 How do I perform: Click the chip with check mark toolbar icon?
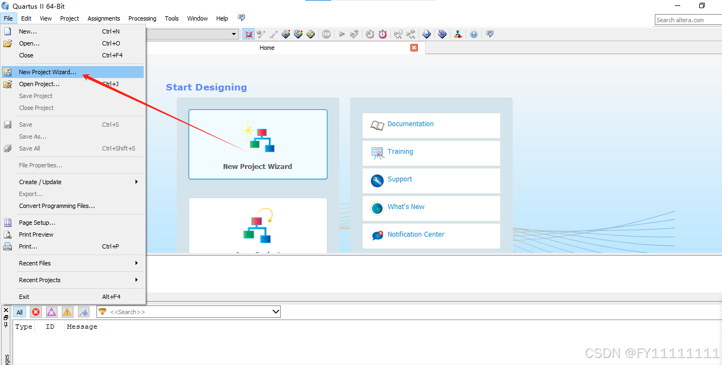[298, 34]
